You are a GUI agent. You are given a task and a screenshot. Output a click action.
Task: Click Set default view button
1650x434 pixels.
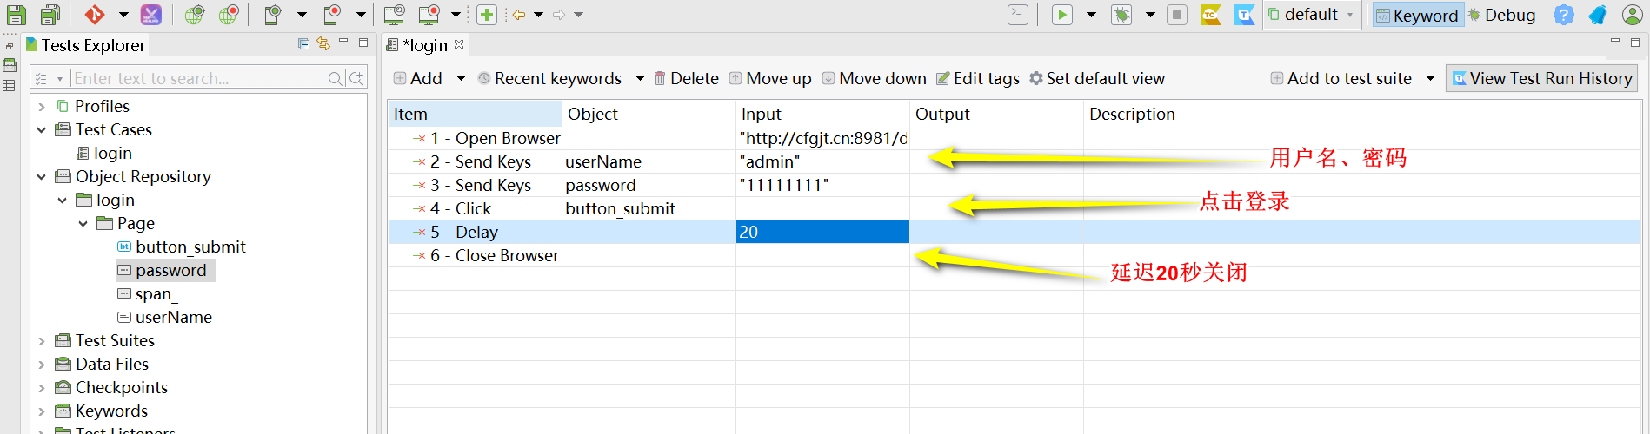pos(1096,78)
